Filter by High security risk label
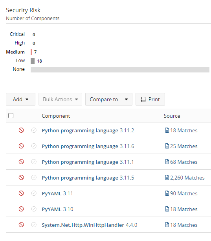This screenshot has width=211, height=241. pos(20,43)
